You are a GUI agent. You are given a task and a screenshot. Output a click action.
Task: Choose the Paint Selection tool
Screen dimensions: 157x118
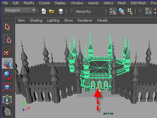click(7, 51)
